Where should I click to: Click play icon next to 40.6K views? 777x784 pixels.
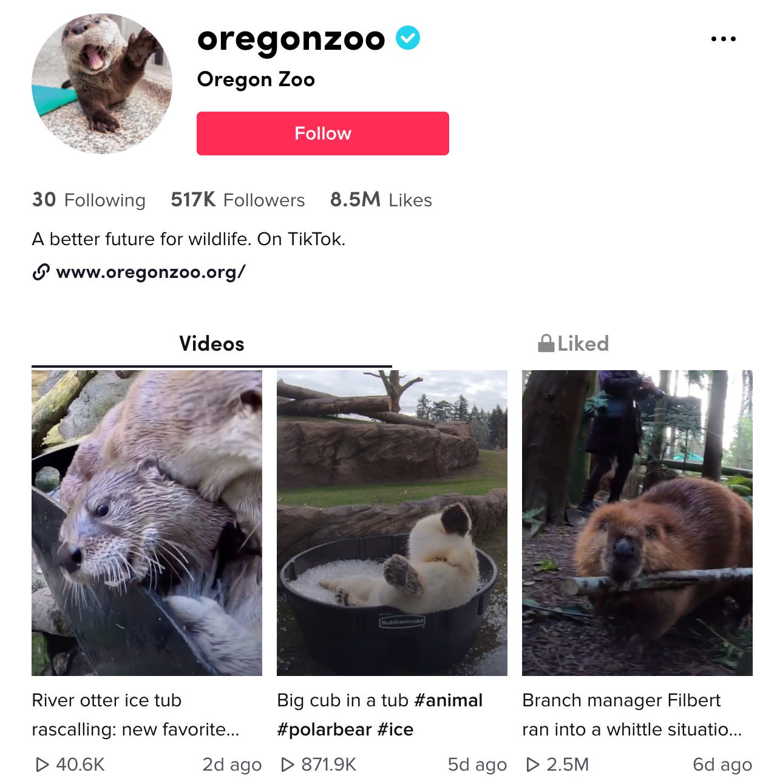coord(42,765)
